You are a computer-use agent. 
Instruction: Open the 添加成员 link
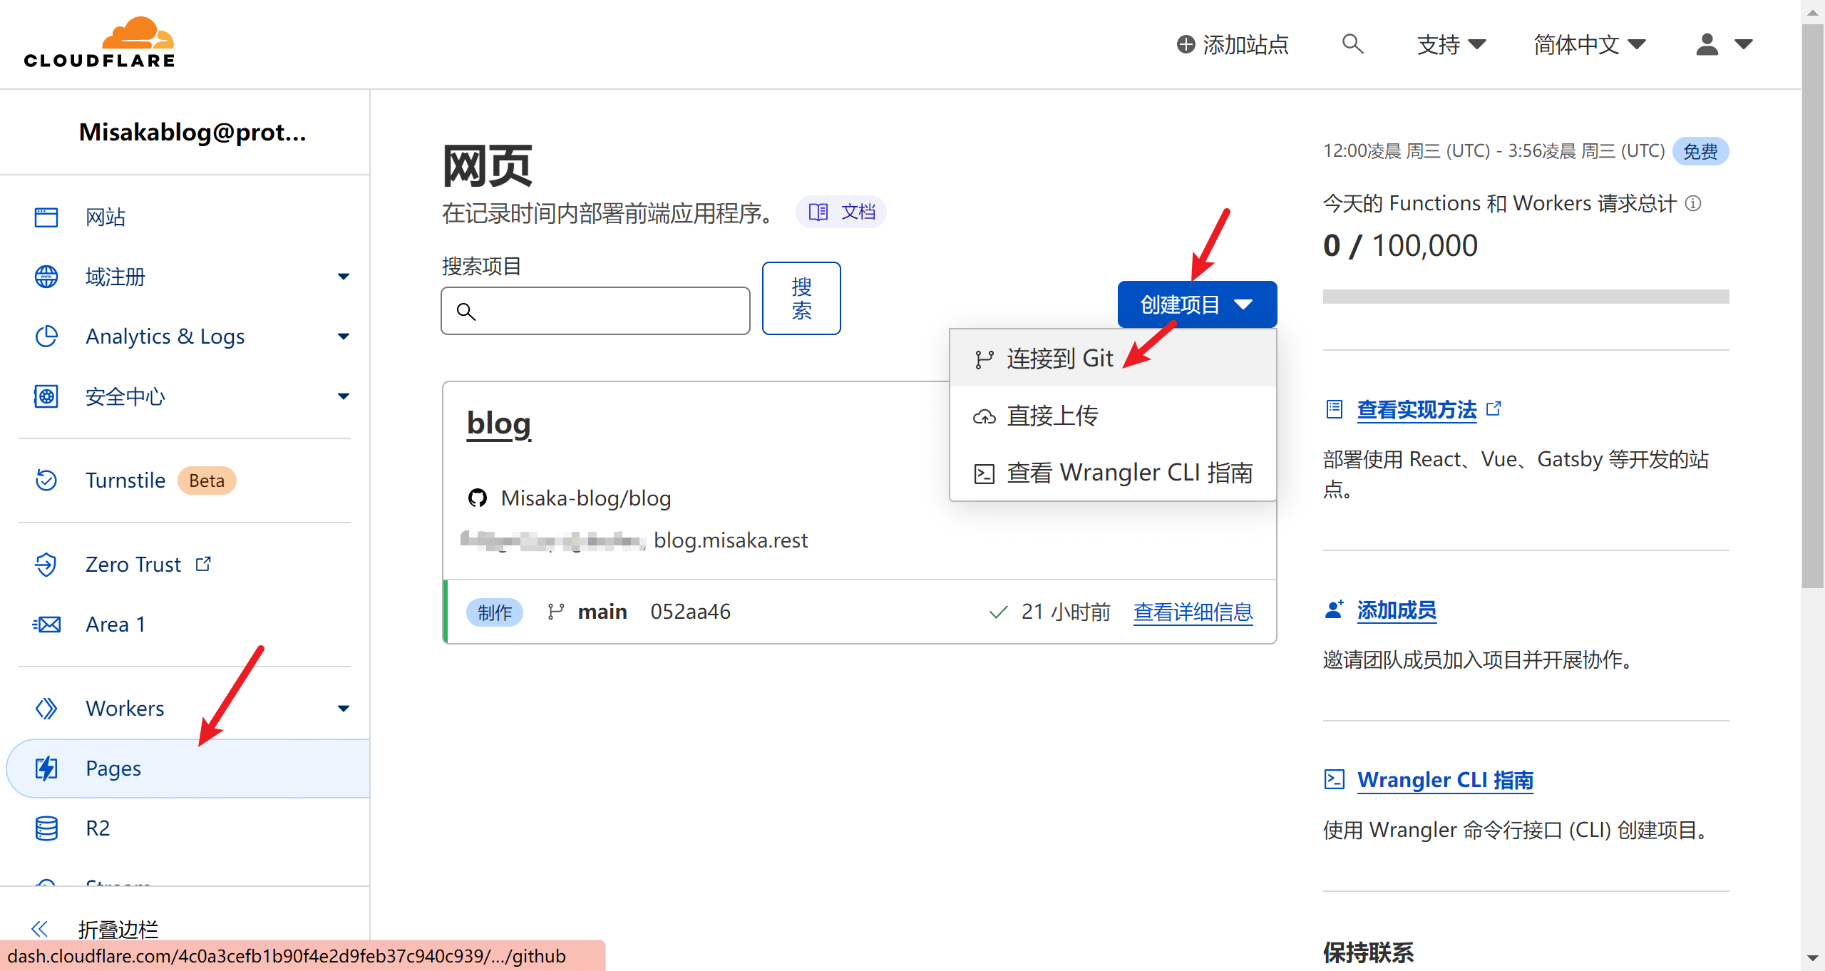(1397, 610)
